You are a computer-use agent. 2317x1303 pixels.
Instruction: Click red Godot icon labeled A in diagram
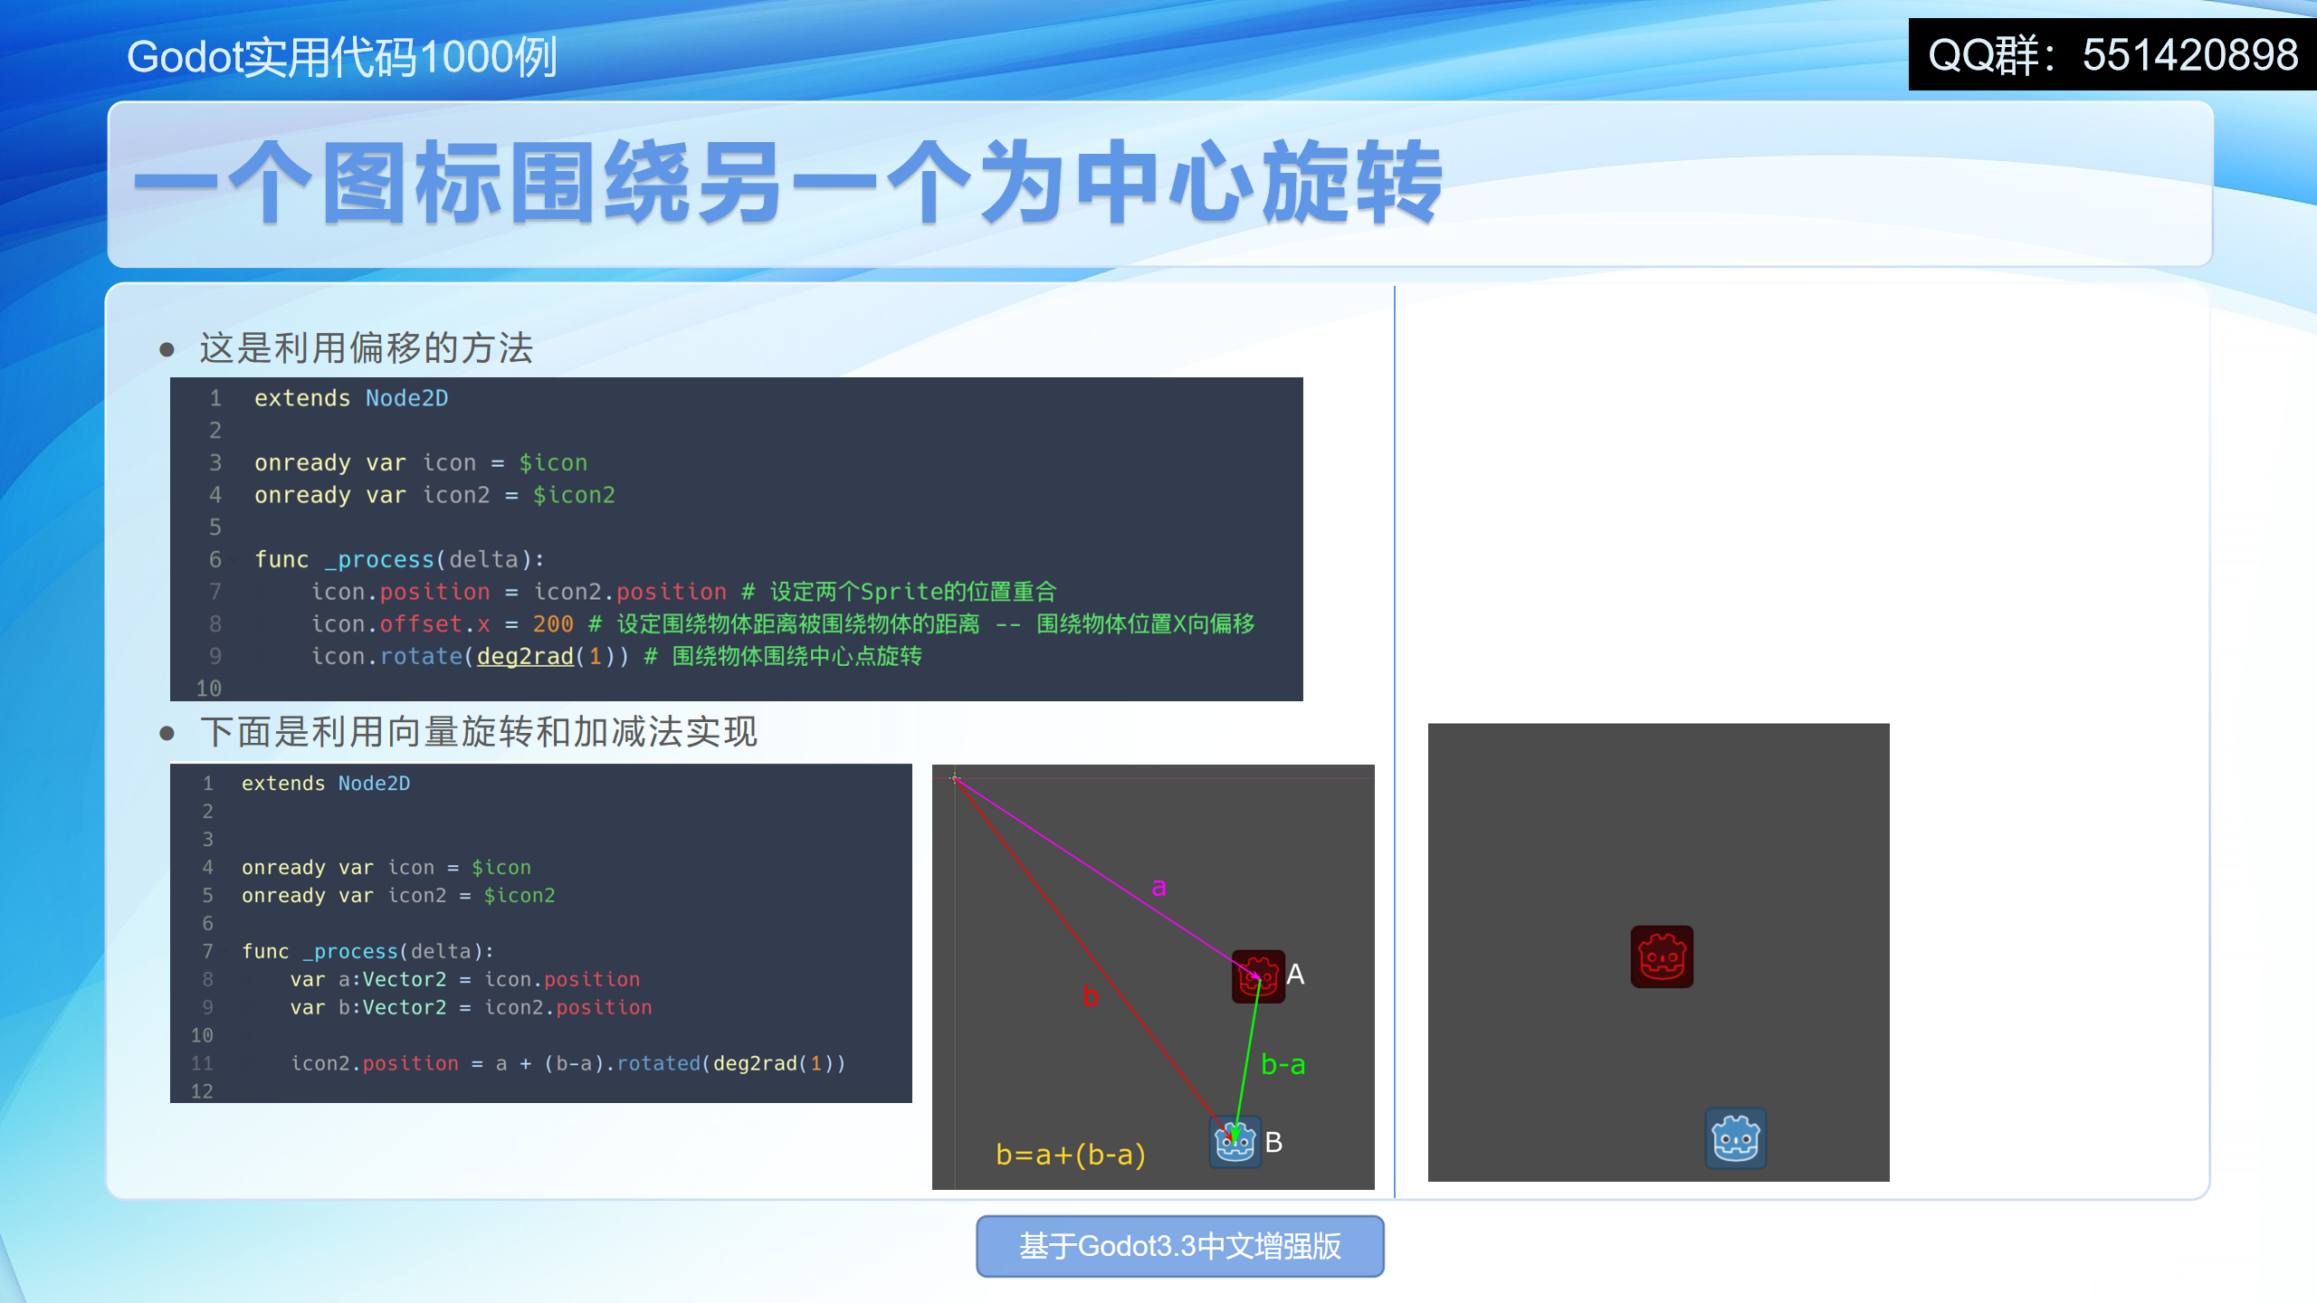point(1258,976)
